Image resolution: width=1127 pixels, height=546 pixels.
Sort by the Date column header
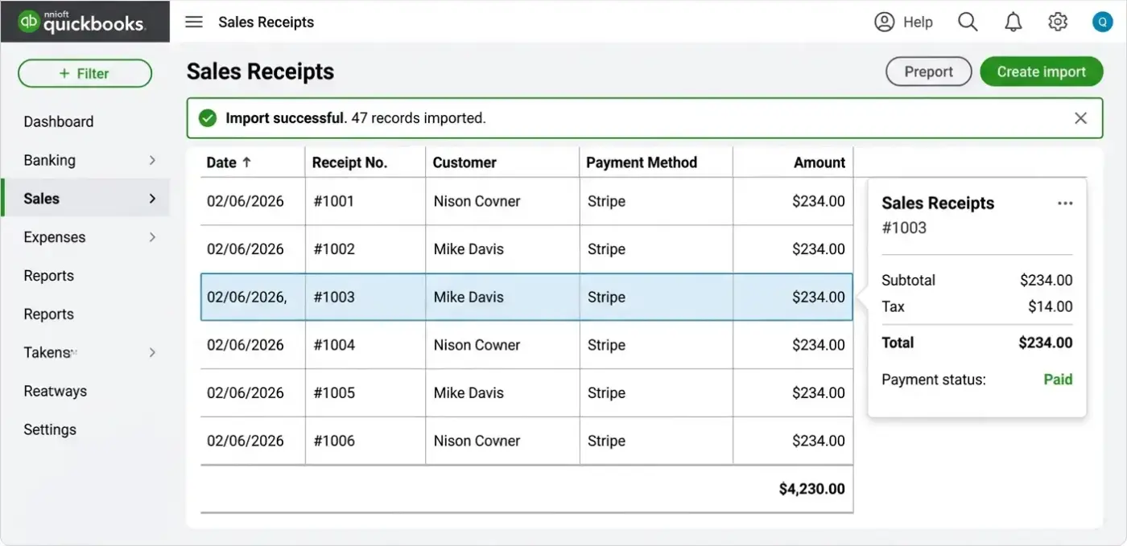229,162
